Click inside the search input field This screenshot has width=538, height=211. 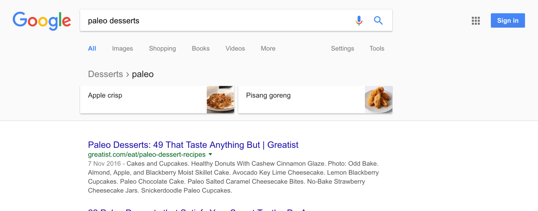(x=209, y=21)
